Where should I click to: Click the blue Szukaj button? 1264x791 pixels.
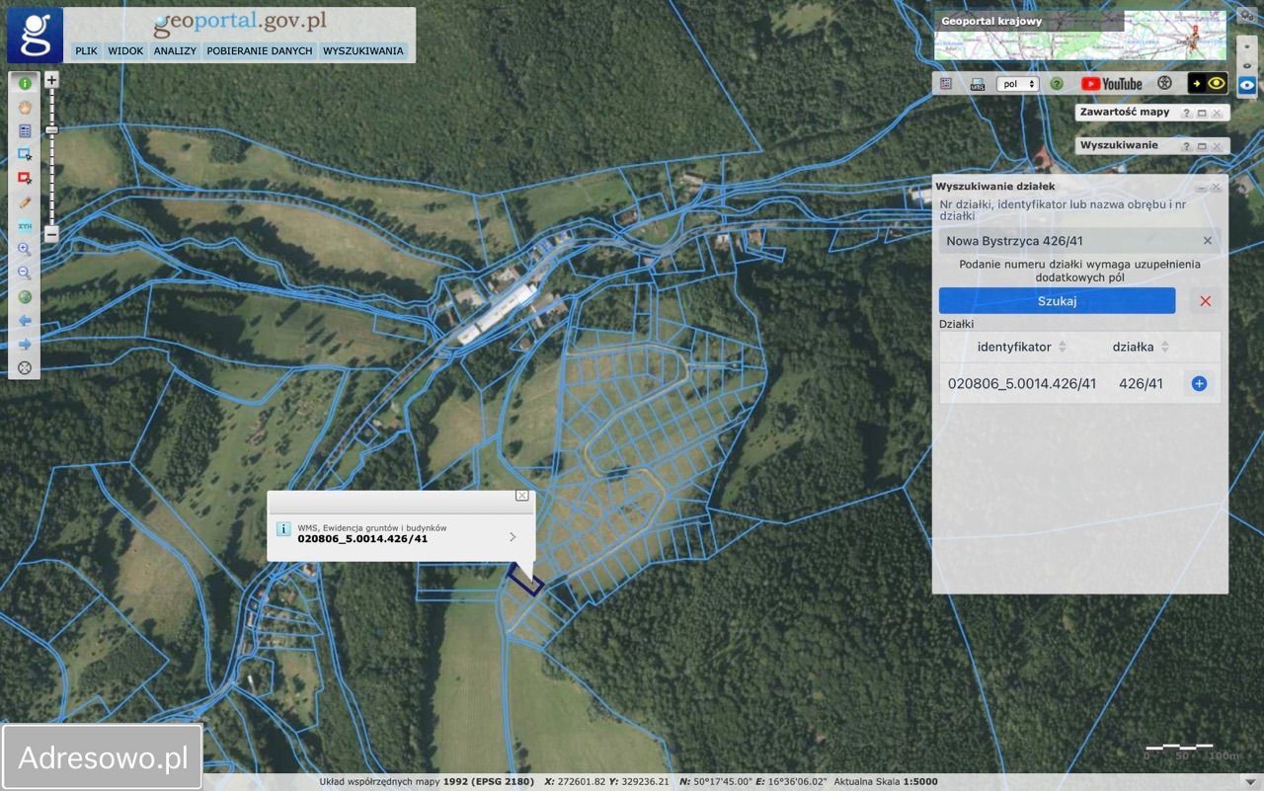(x=1057, y=301)
